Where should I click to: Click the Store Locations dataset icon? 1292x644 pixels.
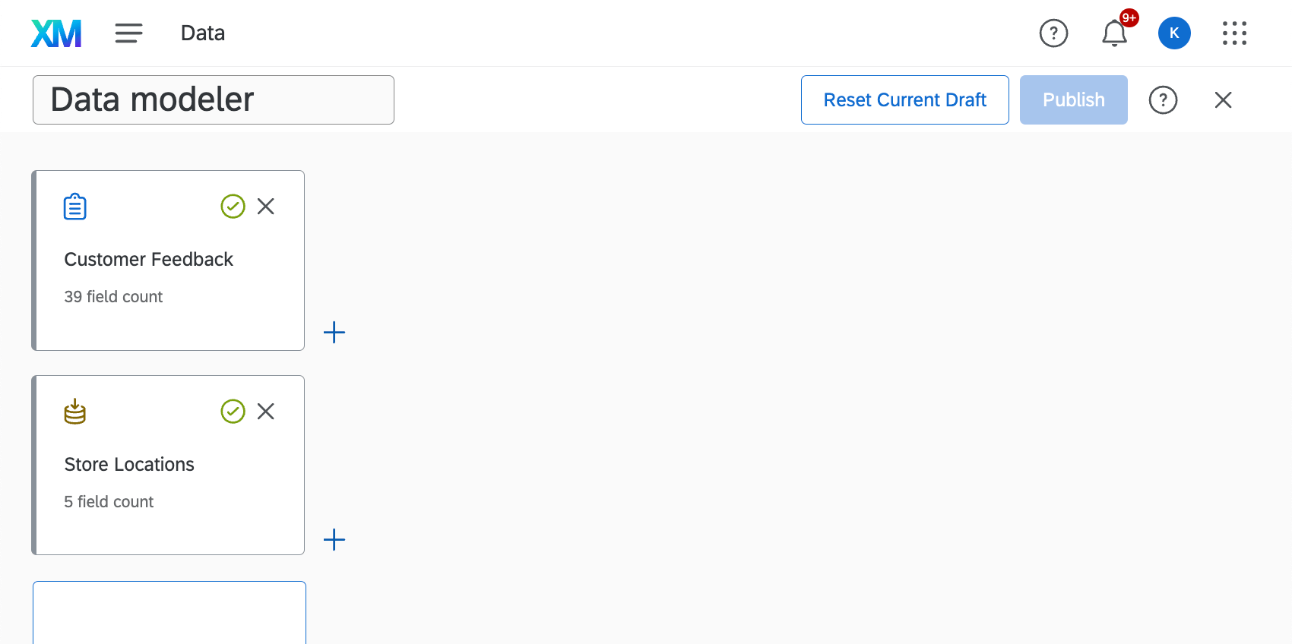click(x=74, y=411)
